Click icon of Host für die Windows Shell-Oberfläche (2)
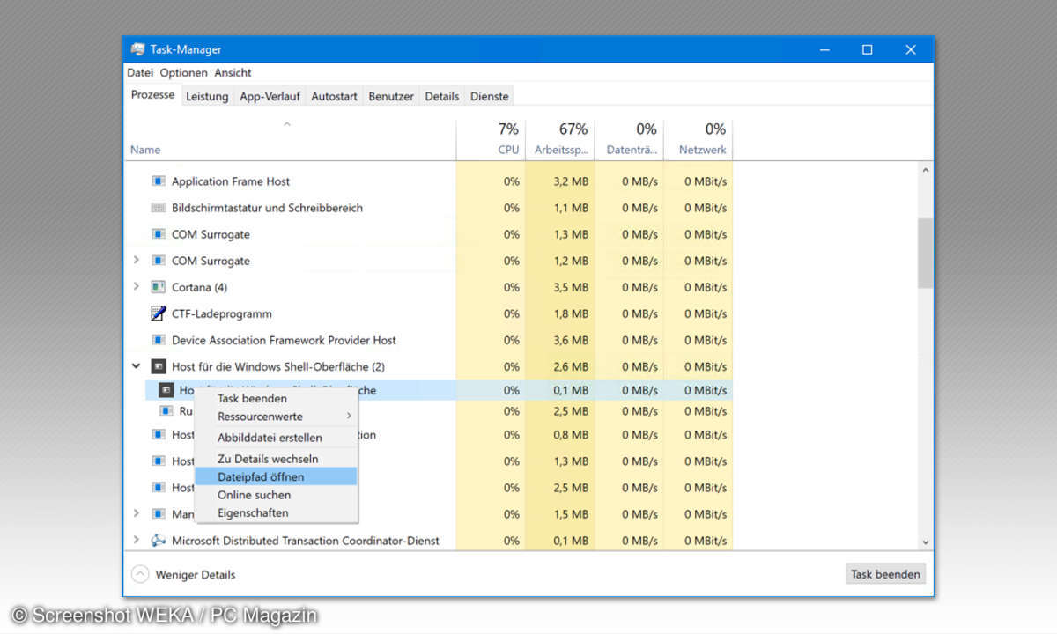 158,366
